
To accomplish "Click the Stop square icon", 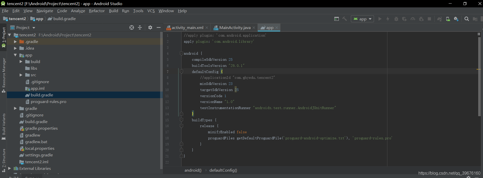I will (x=429, y=19).
